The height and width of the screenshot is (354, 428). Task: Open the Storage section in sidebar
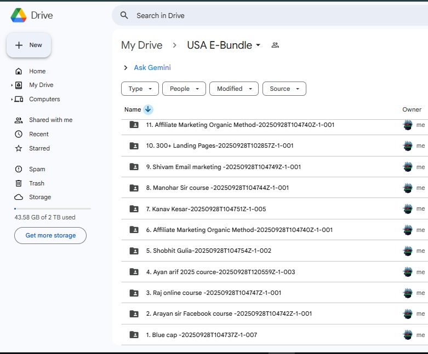pyautogui.click(x=40, y=197)
